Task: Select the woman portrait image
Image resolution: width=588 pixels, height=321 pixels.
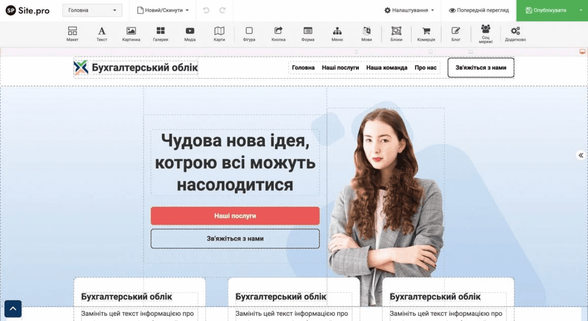Action: (x=386, y=206)
